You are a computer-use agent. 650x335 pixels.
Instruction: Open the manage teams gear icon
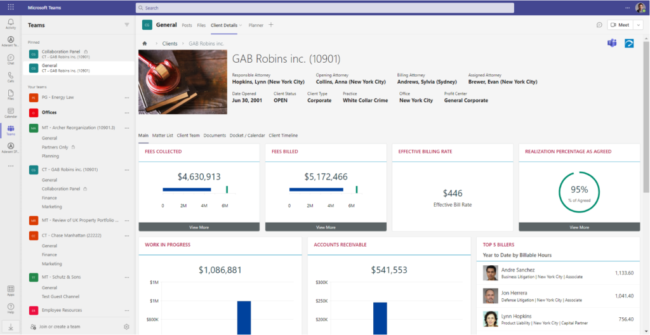click(x=126, y=327)
